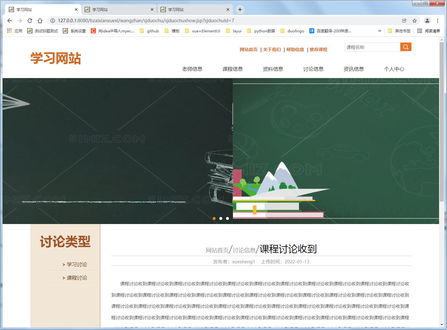Open the Chrome profile avatar icon

click(427, 21)
